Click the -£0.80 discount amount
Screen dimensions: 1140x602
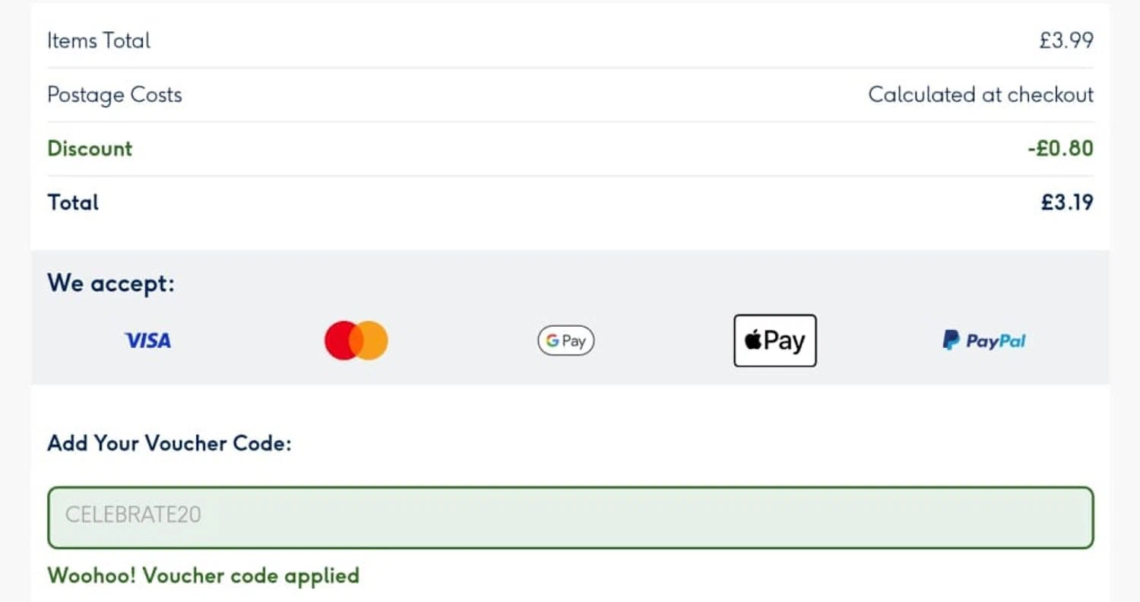click(x=1060, y=148)
